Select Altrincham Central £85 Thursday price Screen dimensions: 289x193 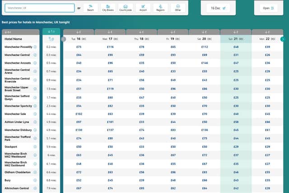[141, 188]
